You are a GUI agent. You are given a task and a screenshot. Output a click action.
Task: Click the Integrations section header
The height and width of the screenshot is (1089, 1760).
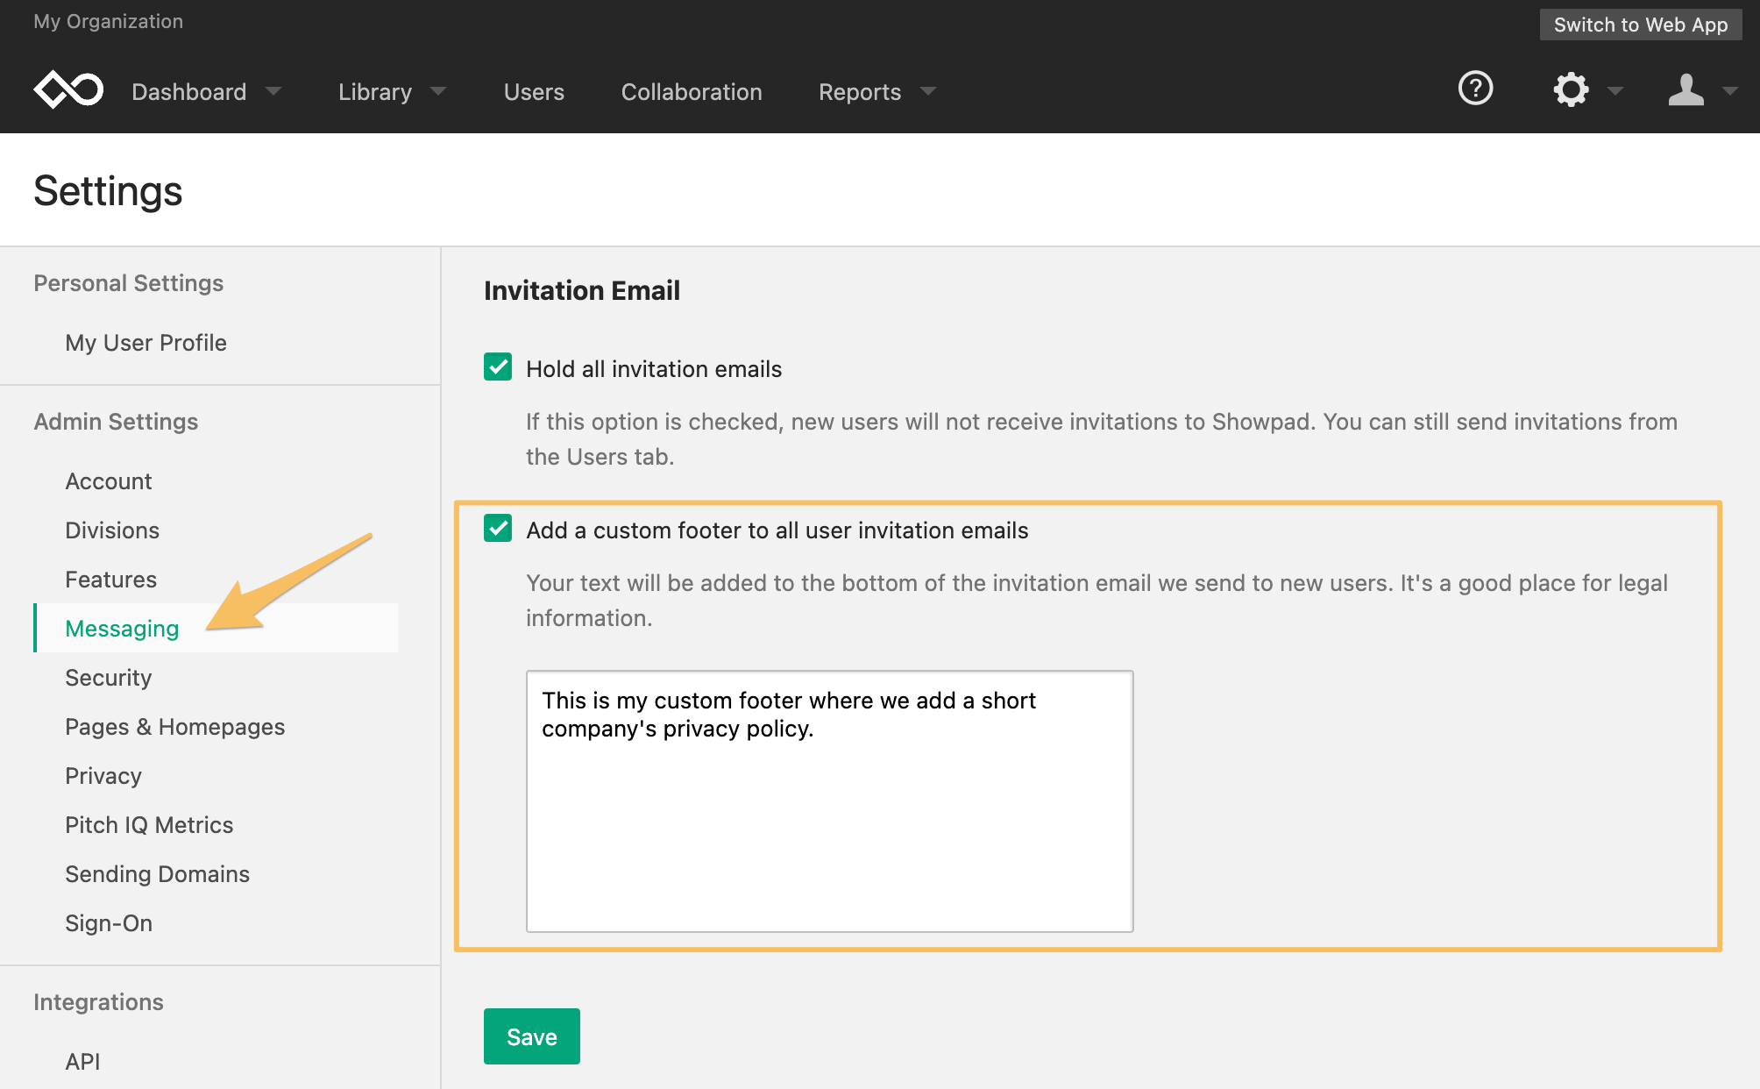[x=98, y=1002]
